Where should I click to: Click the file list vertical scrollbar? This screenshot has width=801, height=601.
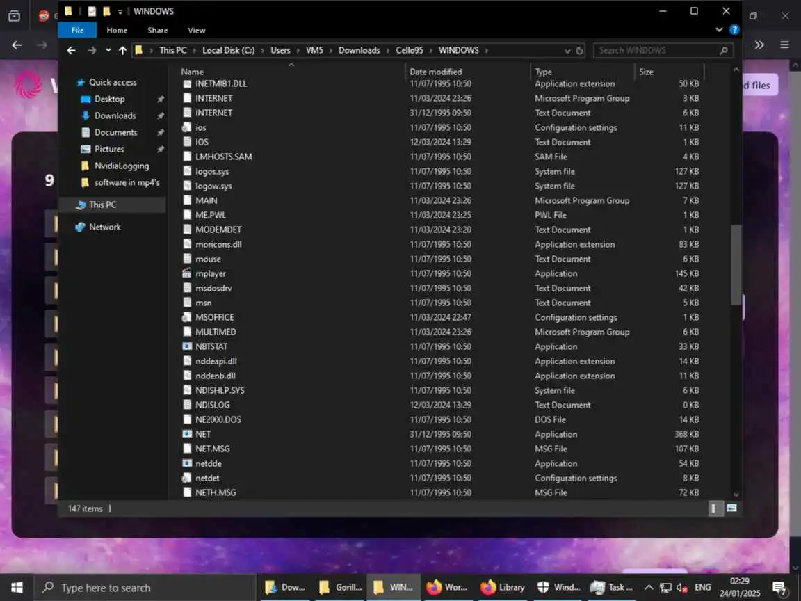[x=736, y=265]
